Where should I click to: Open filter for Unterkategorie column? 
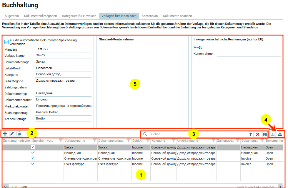(x=213, y=141)
